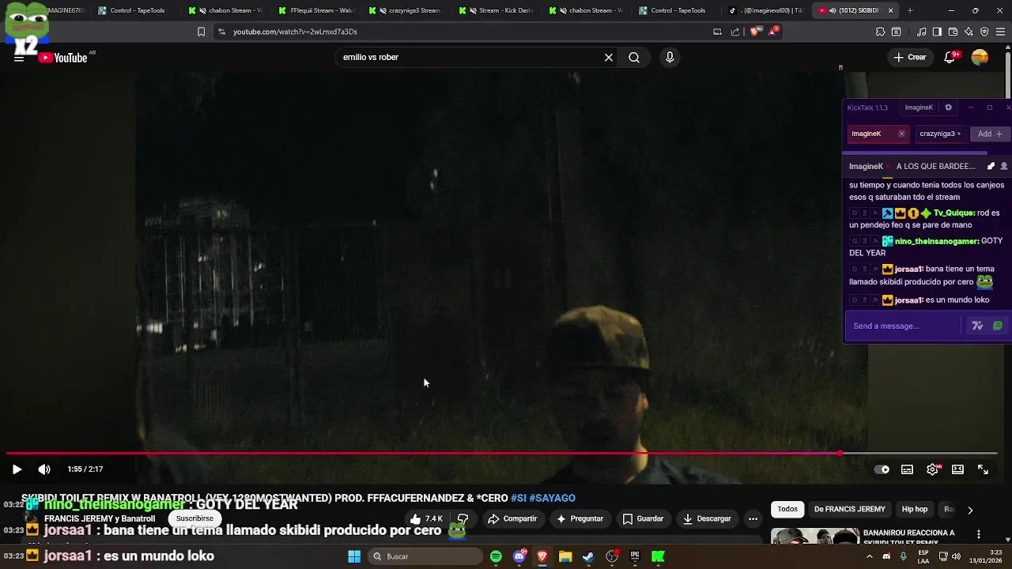Open the YouTube hamburger guide menu
This screenshot has width=1012, height=569.
pos(18,58)
